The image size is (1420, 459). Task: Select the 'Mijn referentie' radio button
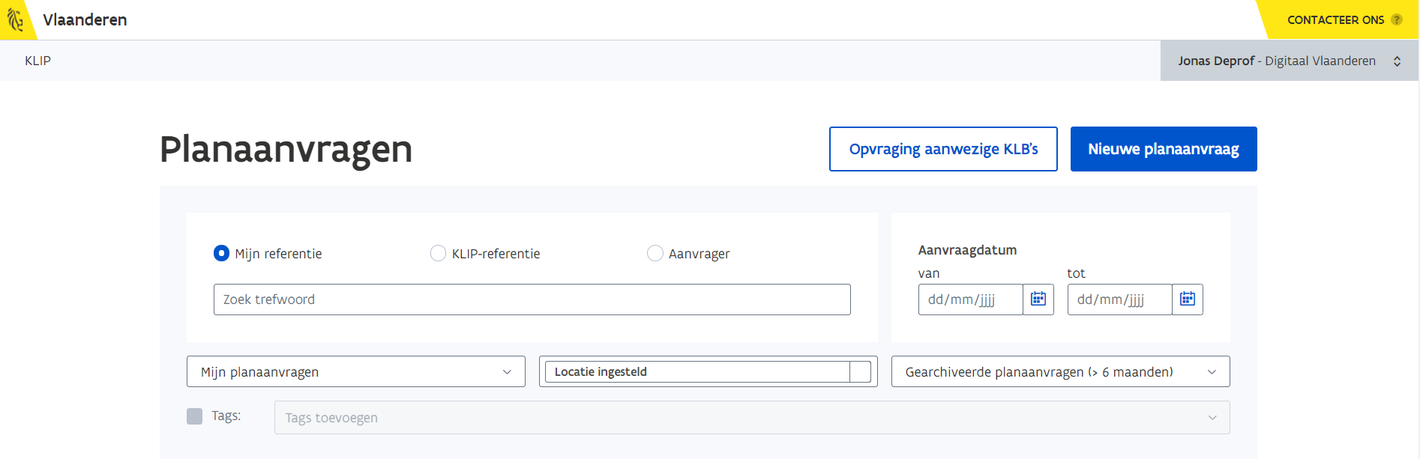click(221, 254)
